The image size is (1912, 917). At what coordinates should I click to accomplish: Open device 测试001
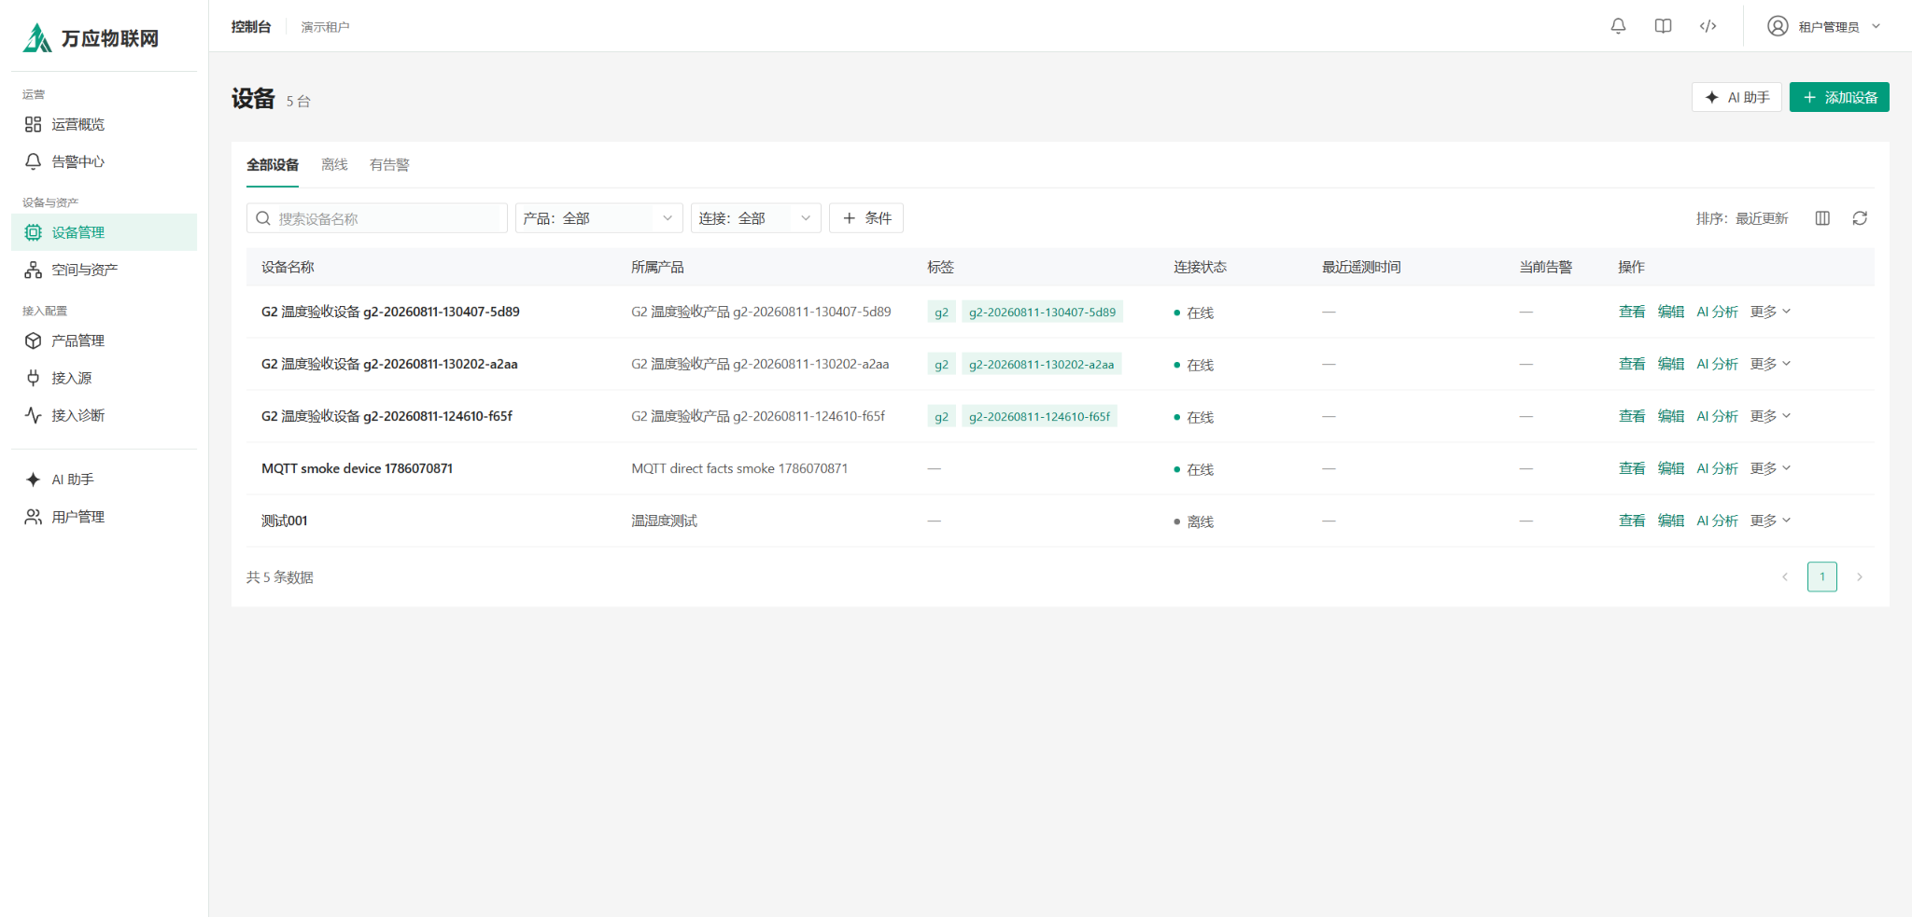coord(284,521)
